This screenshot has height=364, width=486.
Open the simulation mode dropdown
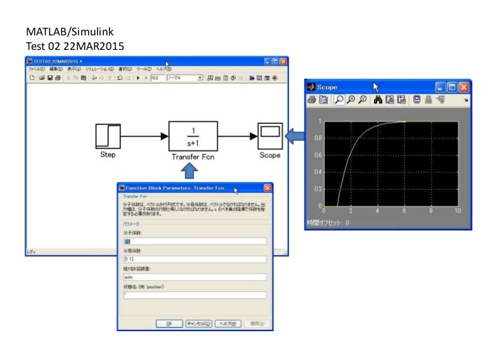(200, 78)
